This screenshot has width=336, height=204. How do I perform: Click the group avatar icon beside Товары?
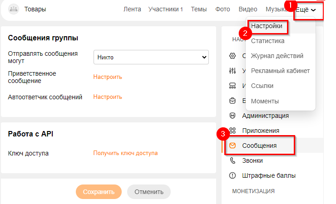click(14, 9)
